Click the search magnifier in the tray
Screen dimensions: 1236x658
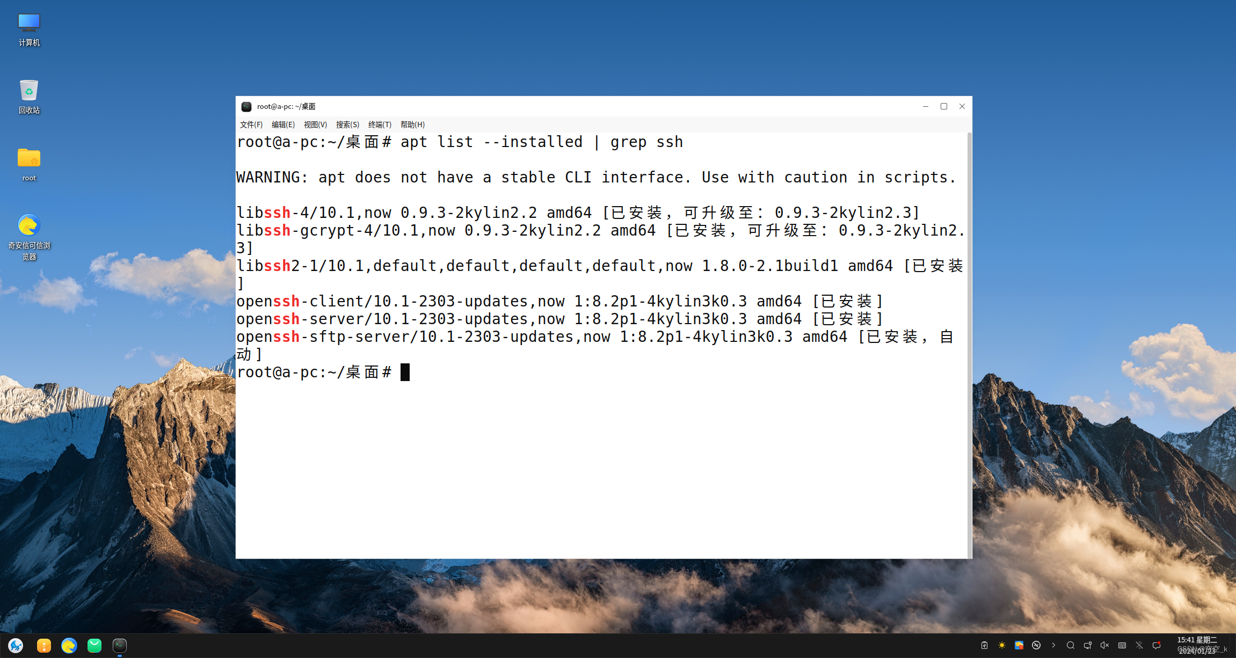pos(1070,645)
